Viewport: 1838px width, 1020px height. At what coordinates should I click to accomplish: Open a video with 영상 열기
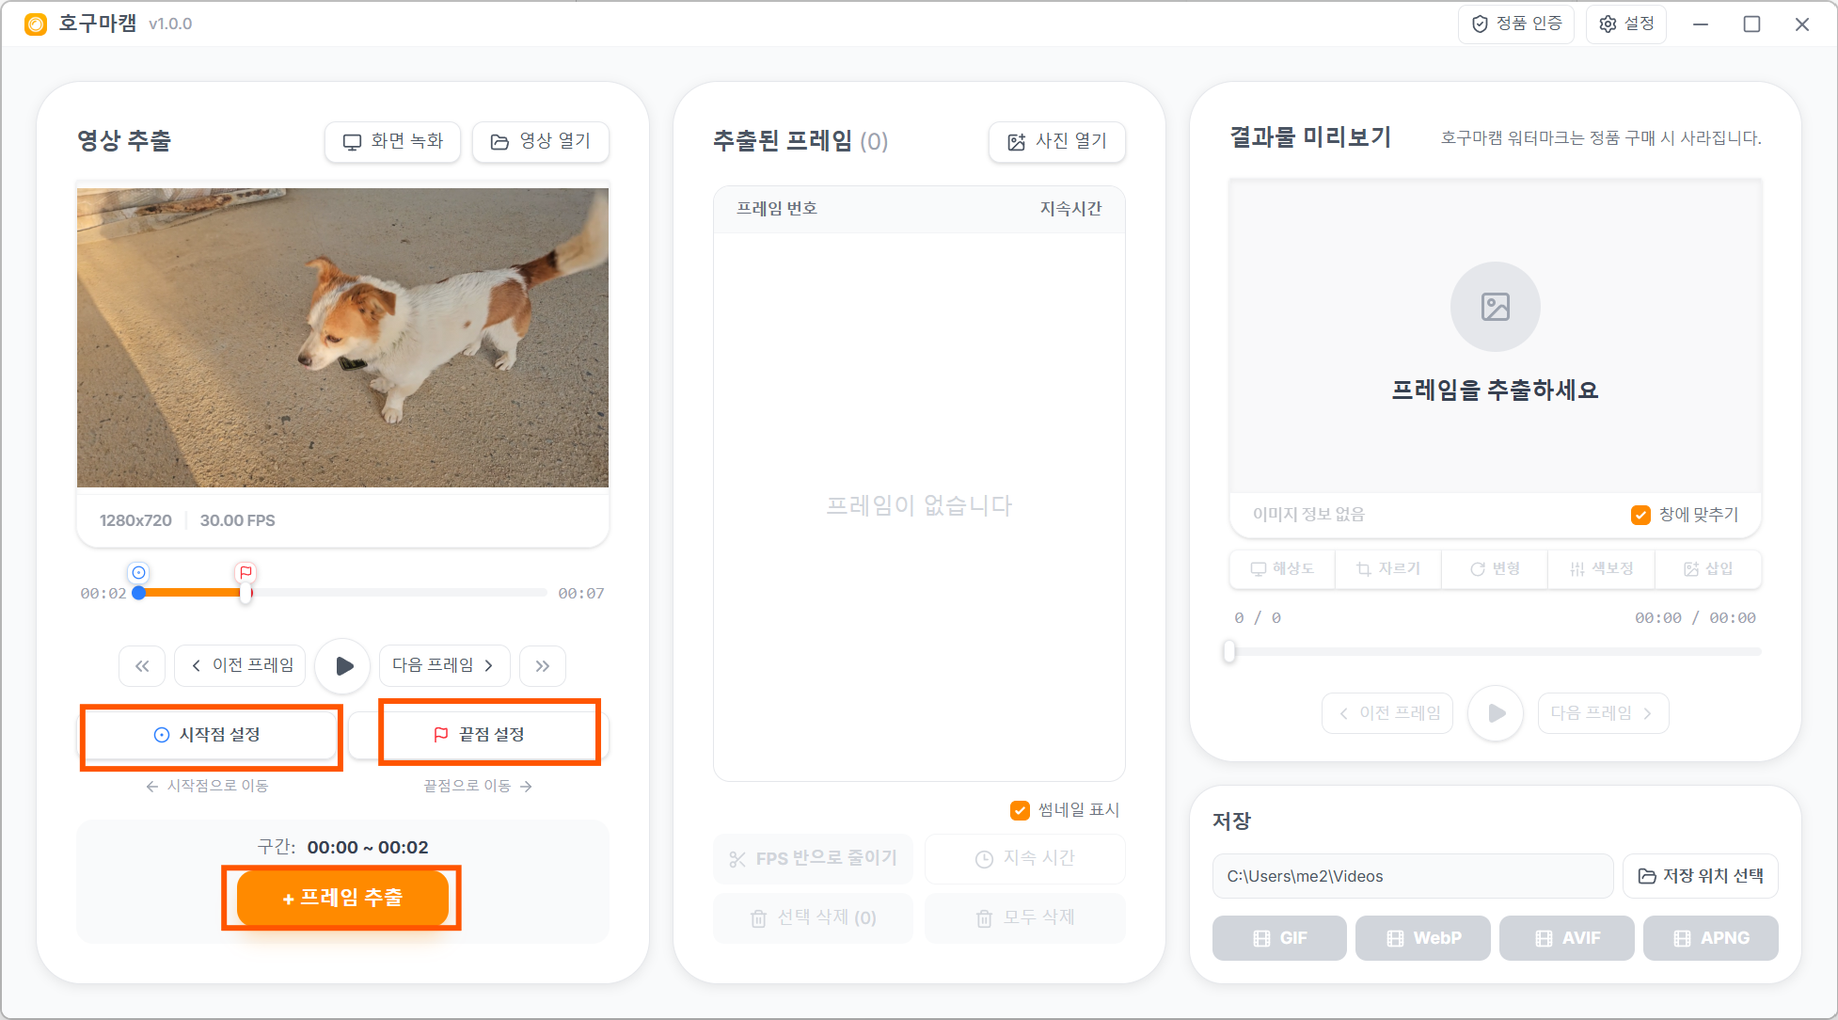click(541, 142)
